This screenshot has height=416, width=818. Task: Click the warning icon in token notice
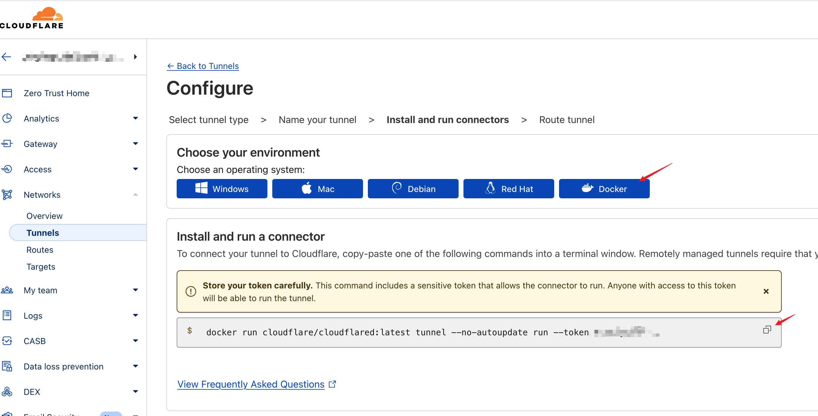coord(191,291)
